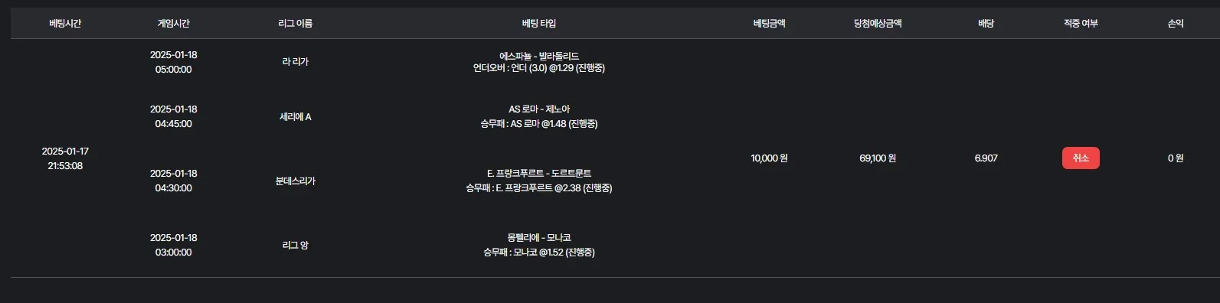
Task: Click the 69,100 원 expected payout value
Action: click(x=878, y=158)
